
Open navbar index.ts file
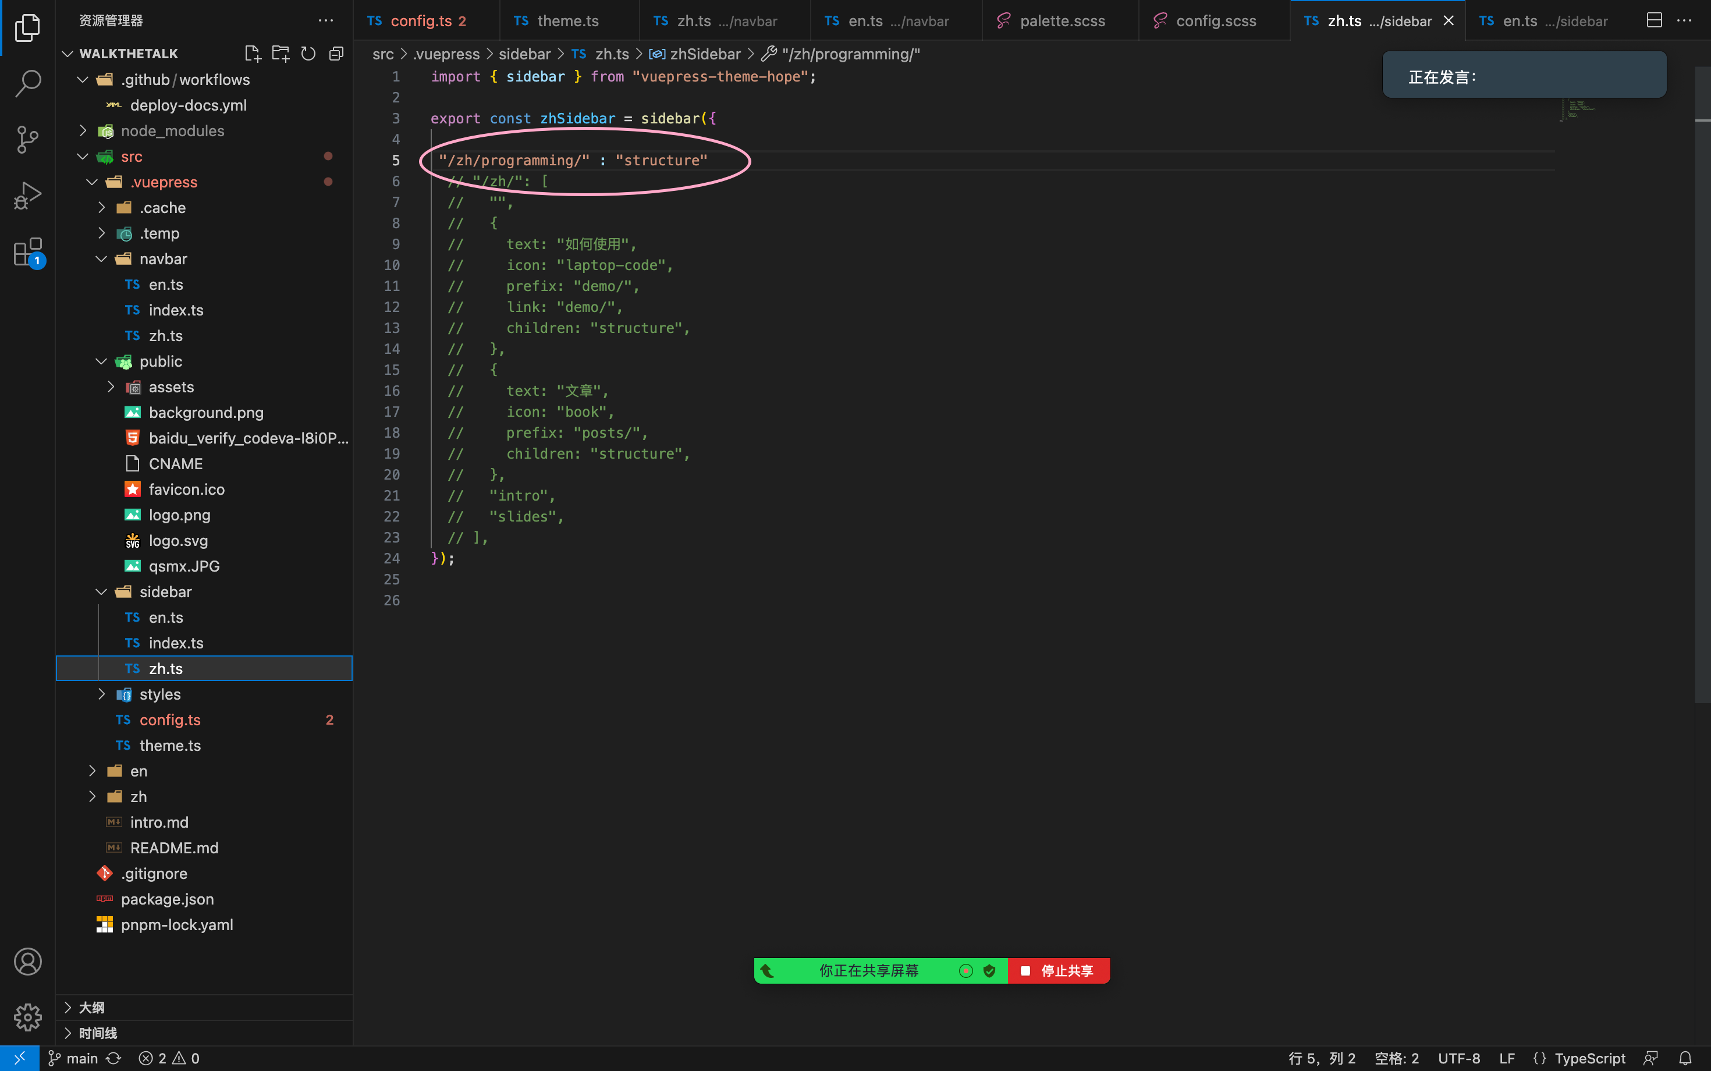[x=204, y=310]
